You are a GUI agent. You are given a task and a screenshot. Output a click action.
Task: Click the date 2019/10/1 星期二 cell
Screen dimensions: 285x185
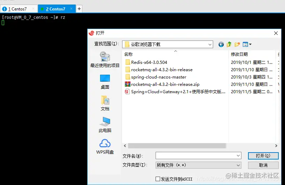click(x=252, y=62)
